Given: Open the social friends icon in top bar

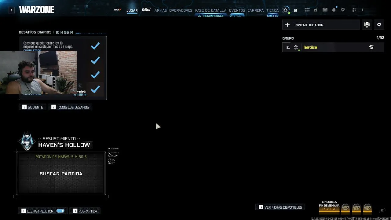Looking at the screenshot, I should (354, 10).
